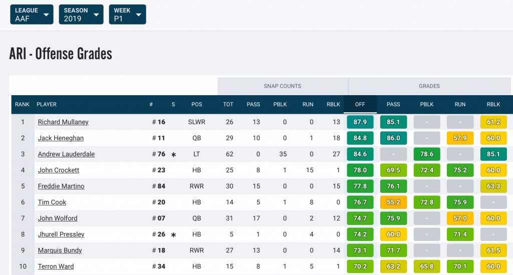Click the asterisk beside Andrew Lauderdale
Image resolution: width=513 pixels, height=275 pixels.
(173, 155)
